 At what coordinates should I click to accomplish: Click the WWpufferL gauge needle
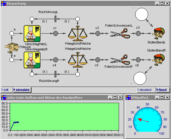[x=143, y=120]
